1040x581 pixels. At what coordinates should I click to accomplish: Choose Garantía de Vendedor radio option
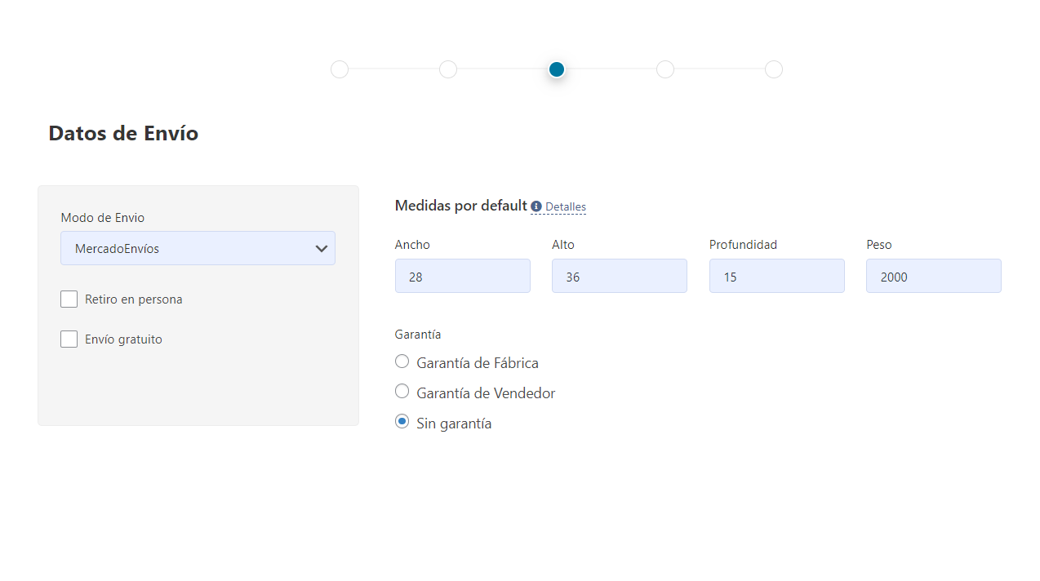(x=402, y=392)
